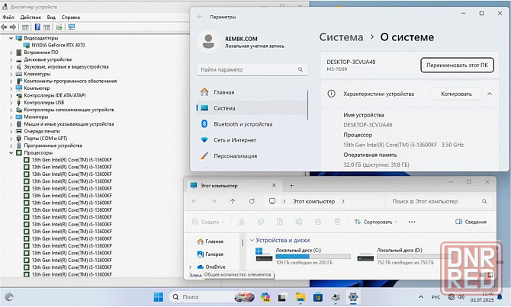The height and width of the screenshot is (307, 511).
Task: Collapse the Процессоры tree node
Action: [11, 152]
